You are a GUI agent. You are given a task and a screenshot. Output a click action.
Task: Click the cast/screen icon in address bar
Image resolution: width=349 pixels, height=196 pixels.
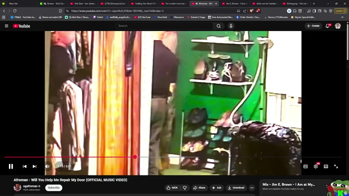239,11
